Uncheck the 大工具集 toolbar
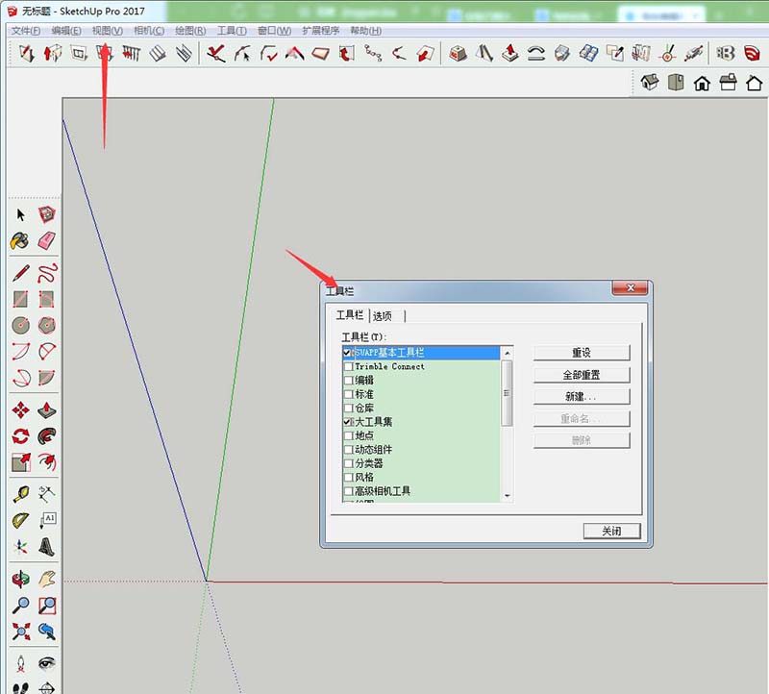 click(347, 421)
